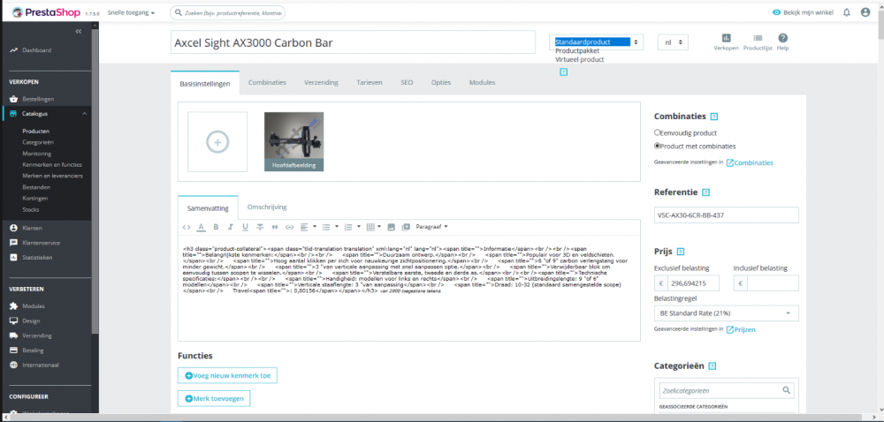Switch to the Verzending tab

[x=322, y=83]
